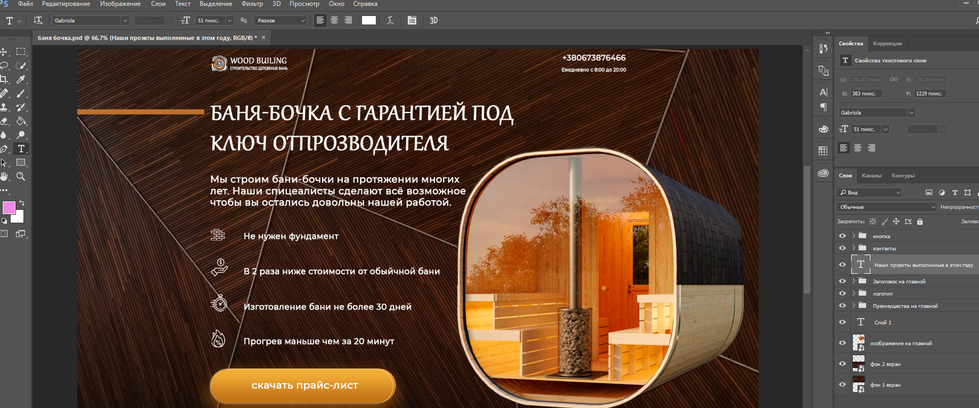Switch to the "Коррекция" tab
This screenshot has height=408, width=979.
(x=887, y=43)
